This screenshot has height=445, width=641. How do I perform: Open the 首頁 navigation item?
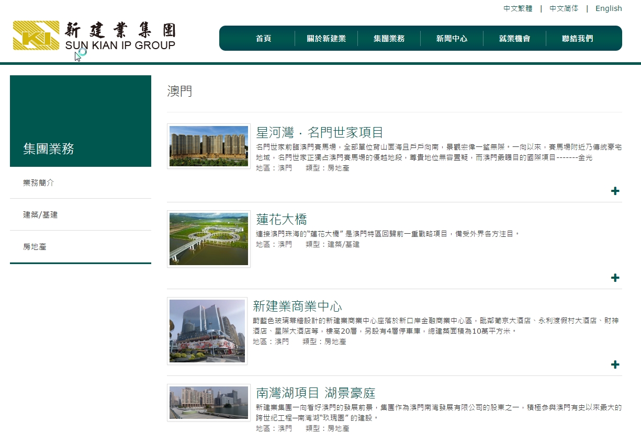click(x=263, y=39)
